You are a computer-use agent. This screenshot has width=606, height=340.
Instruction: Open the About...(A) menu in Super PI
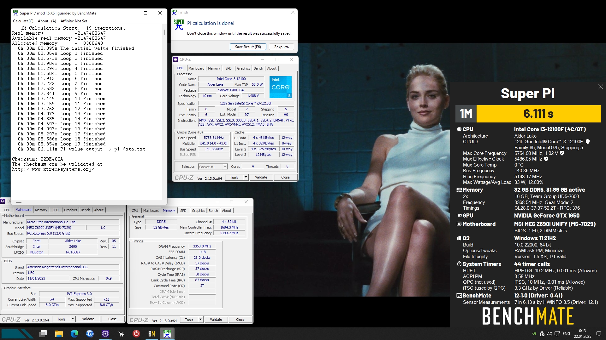47,21
